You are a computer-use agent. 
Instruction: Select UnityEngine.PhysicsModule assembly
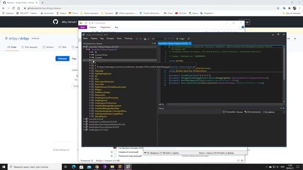(x=104, y=127)
